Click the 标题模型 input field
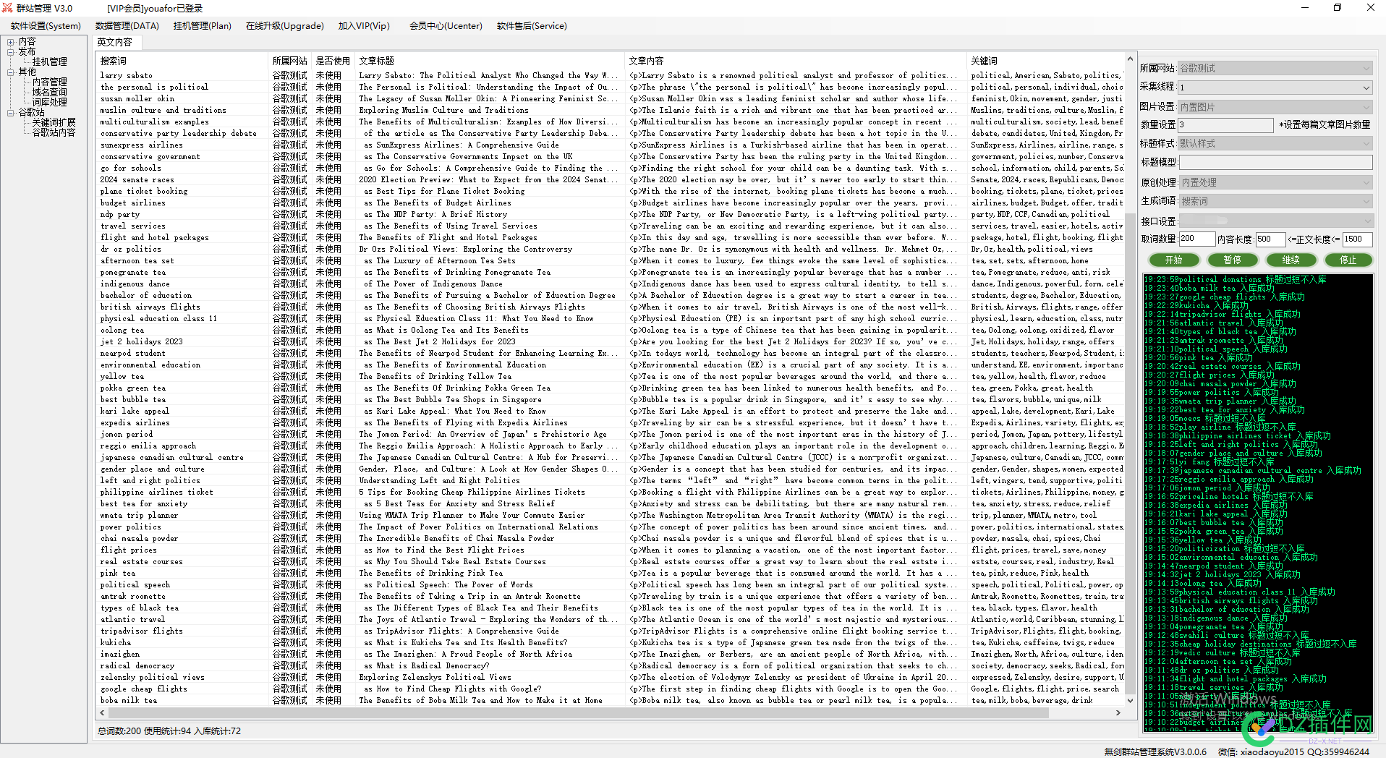This screenshot has height=758, width=1386. click(1275, 162)
